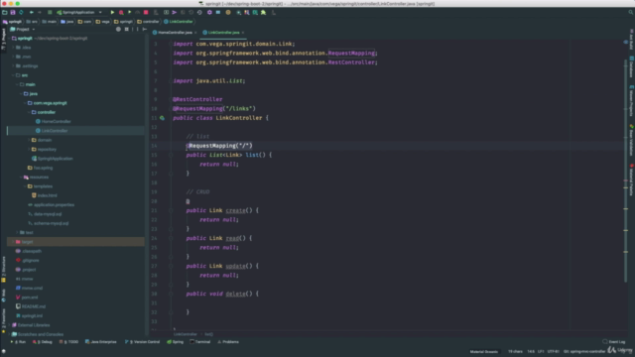The height and width of the screenshot is (357, 635).
Task: Click the Build project icon in toolbar
Action: [50, 13]
